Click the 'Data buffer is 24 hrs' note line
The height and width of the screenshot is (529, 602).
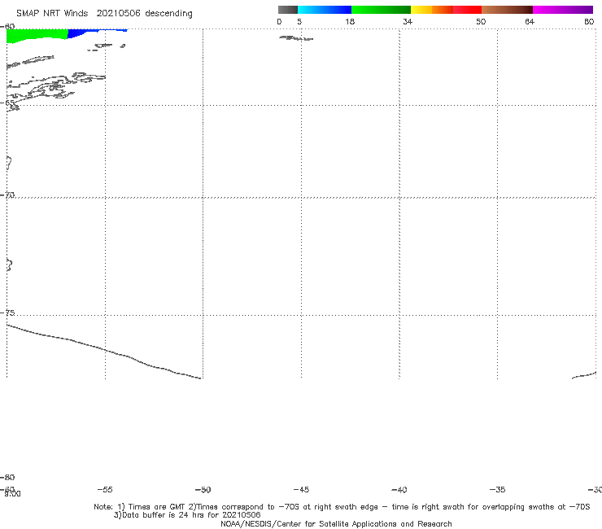[x=187, y=515]
